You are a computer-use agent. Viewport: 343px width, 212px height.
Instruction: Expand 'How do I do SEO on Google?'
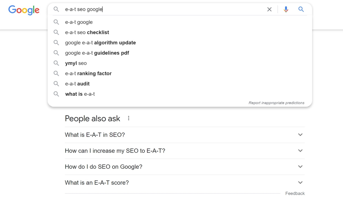coord(185,167)
